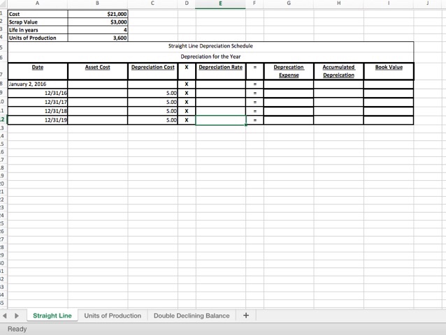
Task: Click the Straight Line Depreciation Schedule title
Action: [x=210, y=46]
